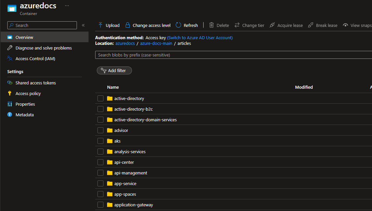The height and width of the screenshot is (211, 372).
Task: Click the Change access level label
Action: (x=152, y=26)
